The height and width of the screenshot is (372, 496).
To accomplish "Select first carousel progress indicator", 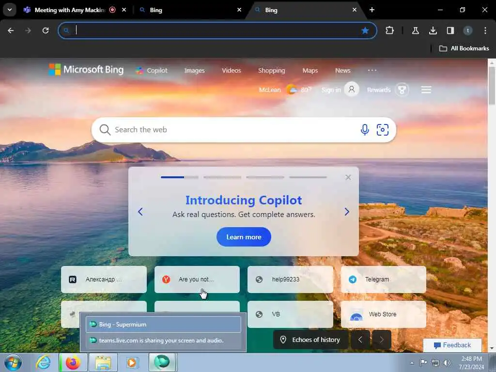I will [179, 177].
